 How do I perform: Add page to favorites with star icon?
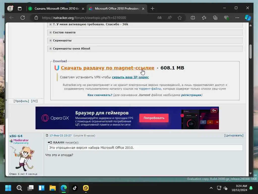pos(179,18)
